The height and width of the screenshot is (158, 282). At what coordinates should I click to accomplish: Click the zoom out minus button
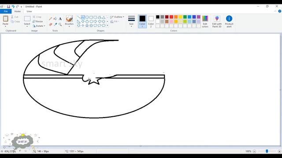coord(254,151)
